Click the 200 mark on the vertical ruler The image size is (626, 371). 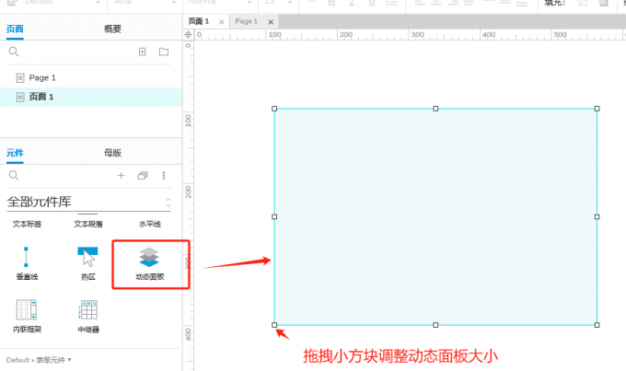click(x=188, y=192)
